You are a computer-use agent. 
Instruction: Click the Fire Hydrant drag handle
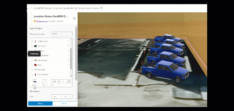pyautogui.click(x=32, y=75)
